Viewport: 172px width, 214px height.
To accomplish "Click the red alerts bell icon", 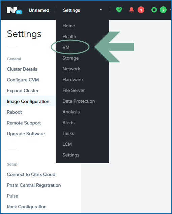I will point(131,10).
